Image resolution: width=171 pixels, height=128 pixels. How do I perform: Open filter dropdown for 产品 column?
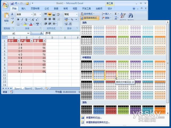coord(32,41)
